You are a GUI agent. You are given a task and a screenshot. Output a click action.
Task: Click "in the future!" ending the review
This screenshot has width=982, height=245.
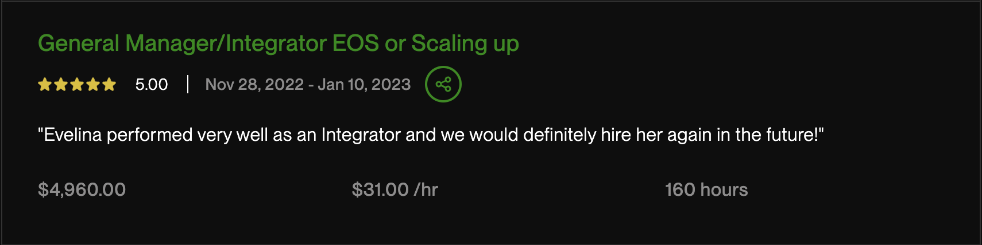pos(770,135)
